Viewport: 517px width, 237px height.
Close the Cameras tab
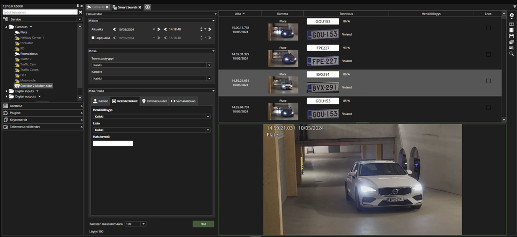tap(107, 7)
